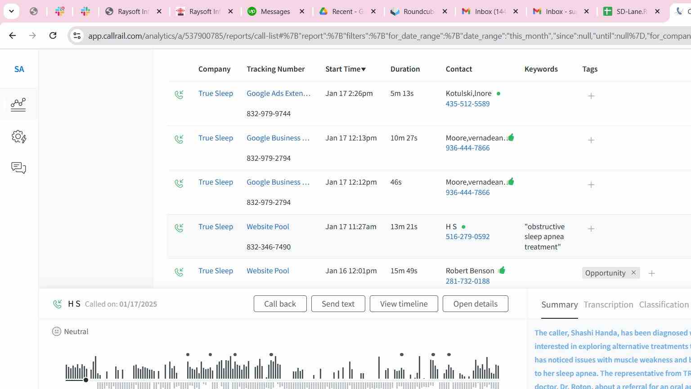Click thumbs-up icon on 10m 27s Moore call
Viewport: 691px width, 389px height.
[x=511, y=137]
